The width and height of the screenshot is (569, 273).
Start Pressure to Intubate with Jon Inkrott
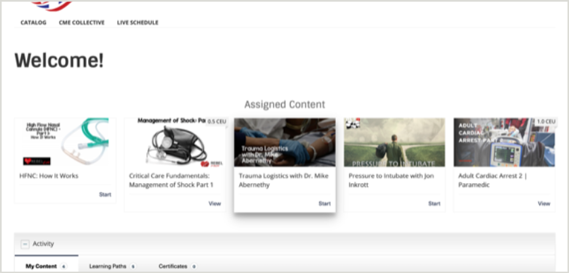click(434, 203)
